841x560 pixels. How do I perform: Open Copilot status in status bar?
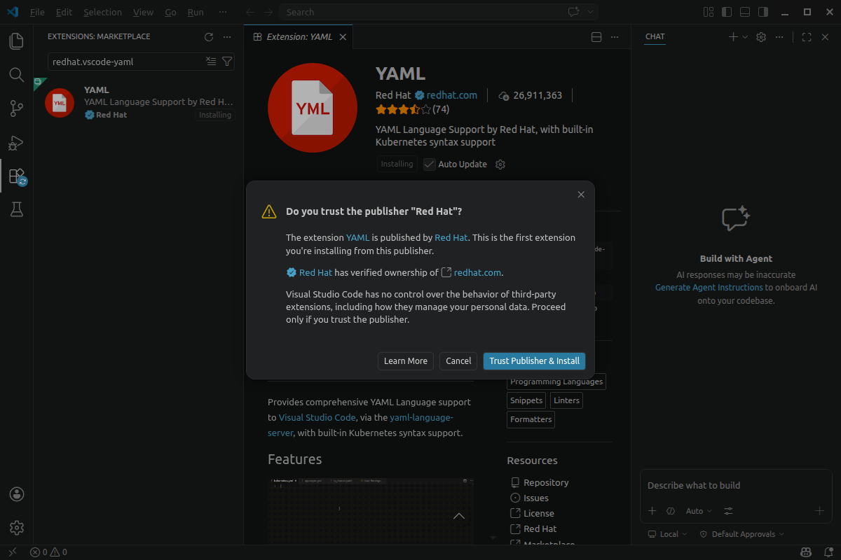coord(806,552)
